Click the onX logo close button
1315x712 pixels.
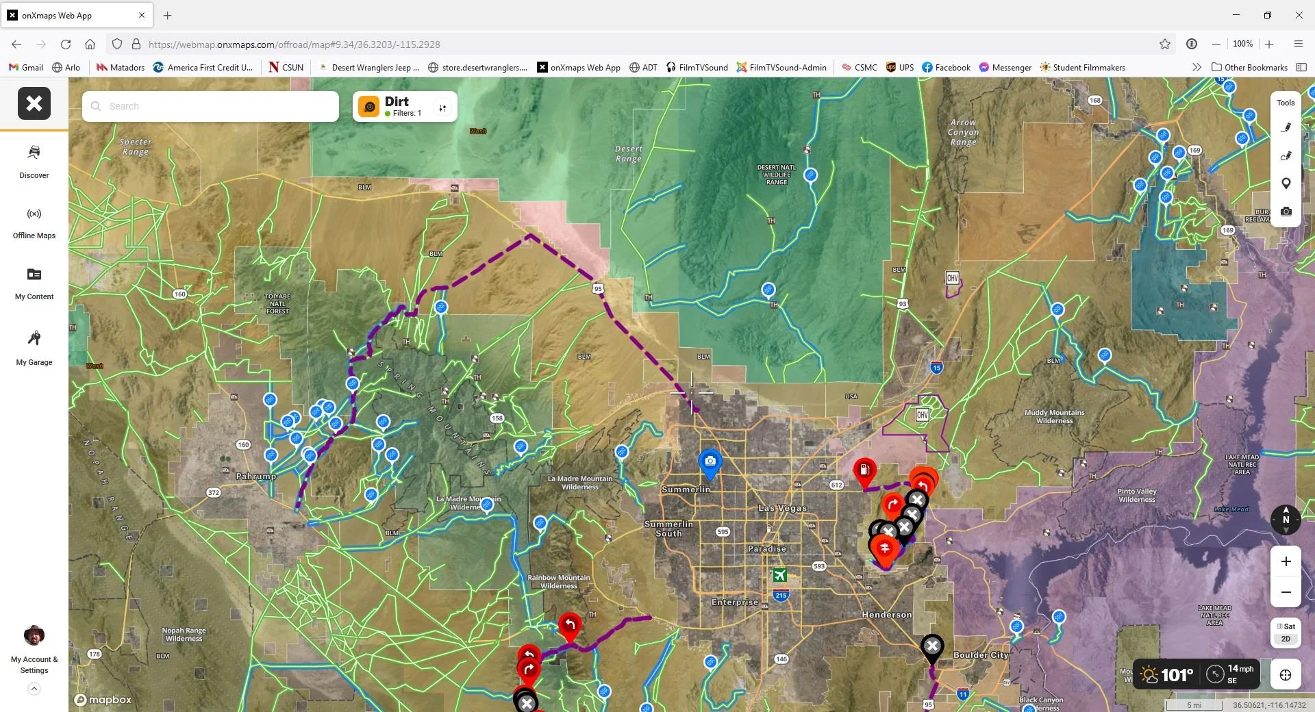34,103
